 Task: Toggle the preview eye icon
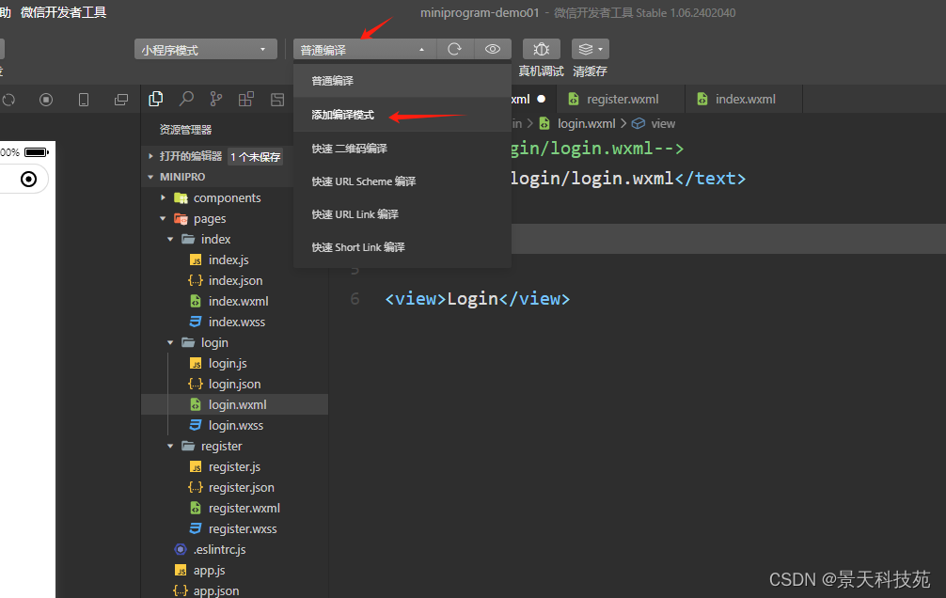click(x=493, y=49)
